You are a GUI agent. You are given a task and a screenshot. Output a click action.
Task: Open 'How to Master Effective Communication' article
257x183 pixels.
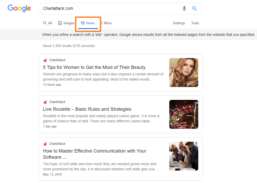[x=94, y=154]
